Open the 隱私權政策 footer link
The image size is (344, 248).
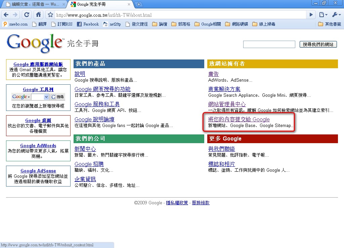(x=177, y=203)
